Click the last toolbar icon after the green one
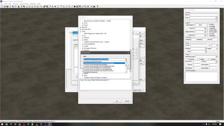Screen dimensions: 224x126 [x=98, y=6]
